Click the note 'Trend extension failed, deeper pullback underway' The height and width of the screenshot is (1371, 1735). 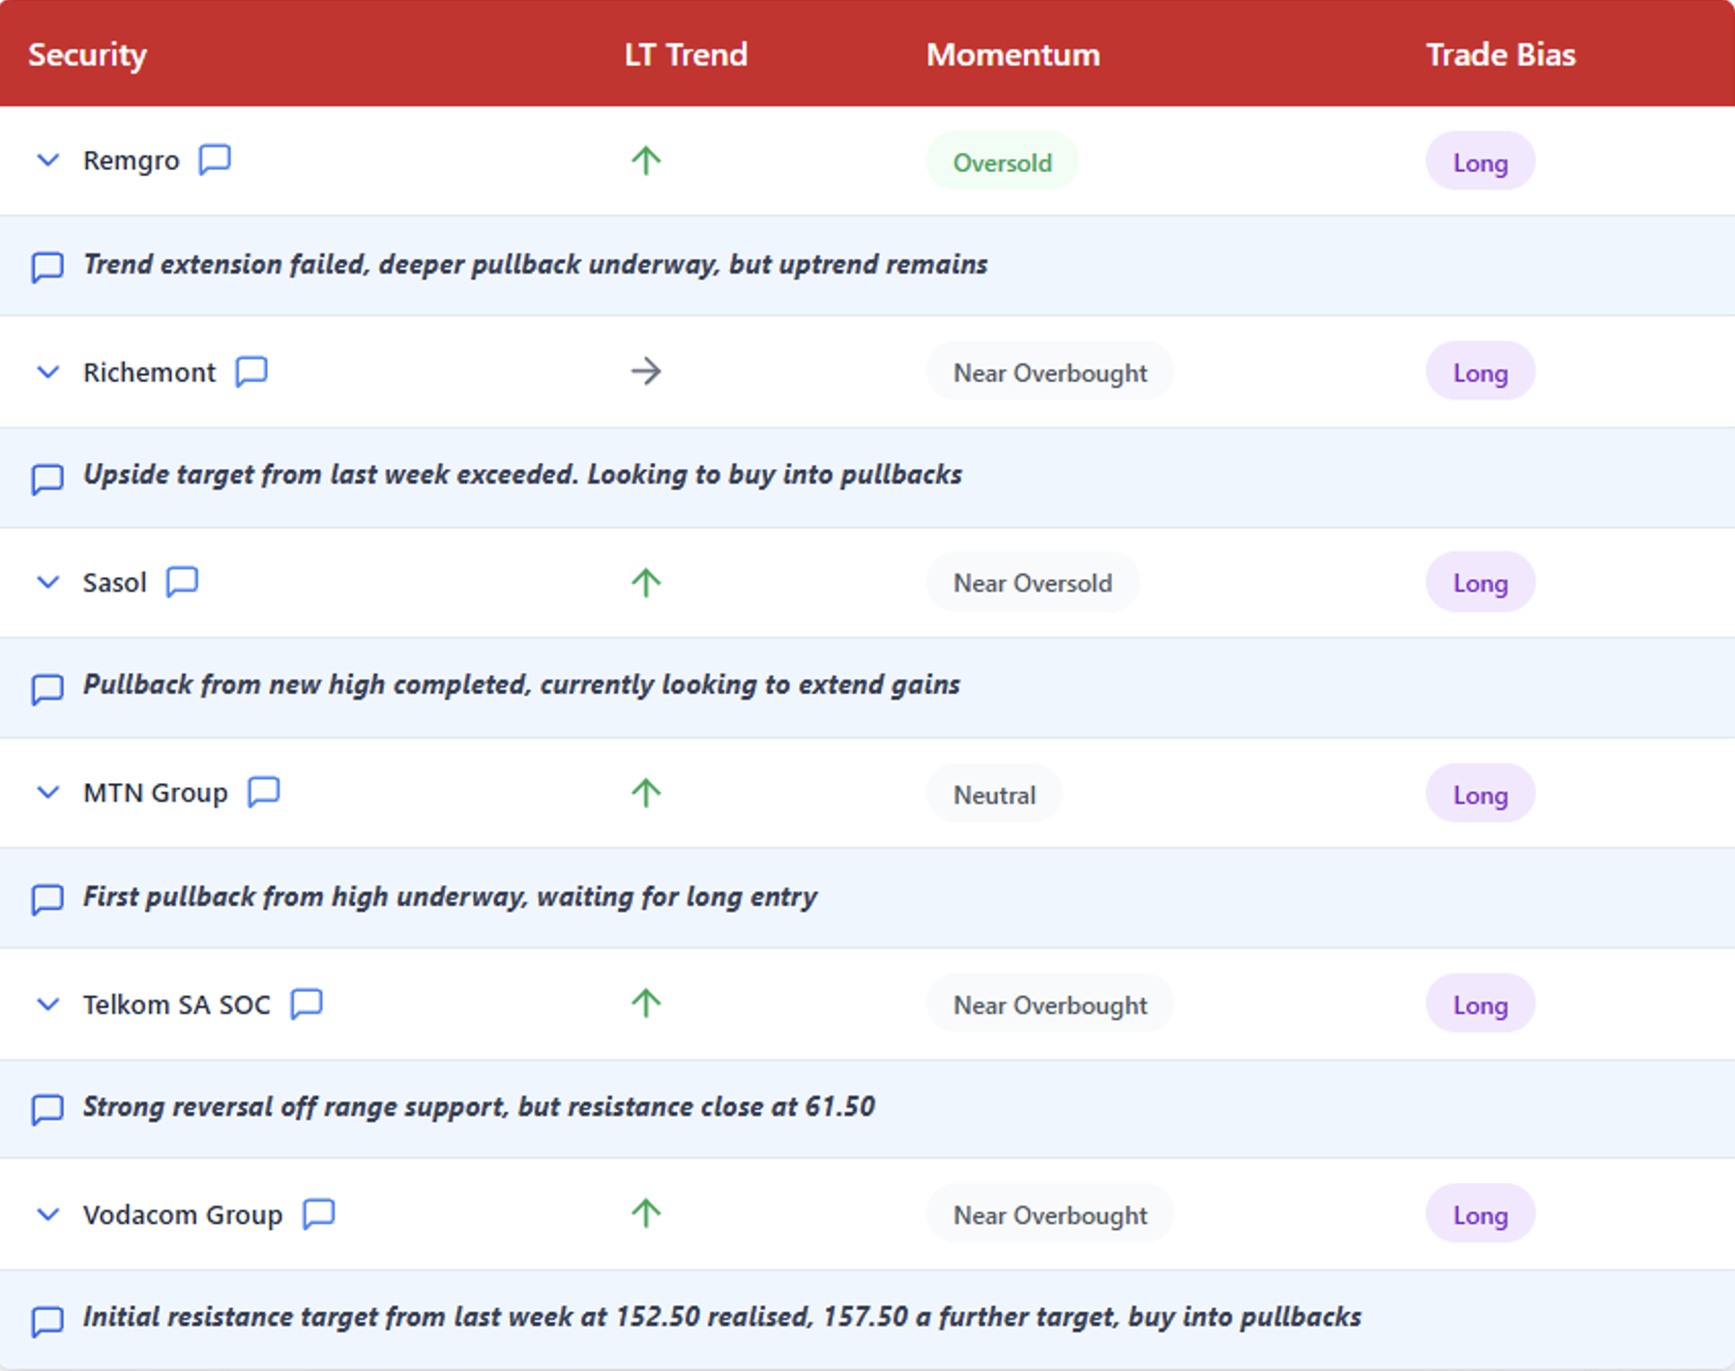coord(535,265)
